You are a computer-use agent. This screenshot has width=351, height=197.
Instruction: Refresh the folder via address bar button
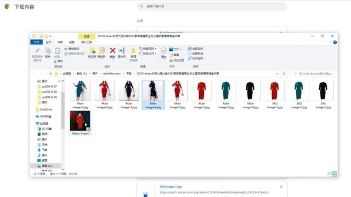click(x=284, y=74)
